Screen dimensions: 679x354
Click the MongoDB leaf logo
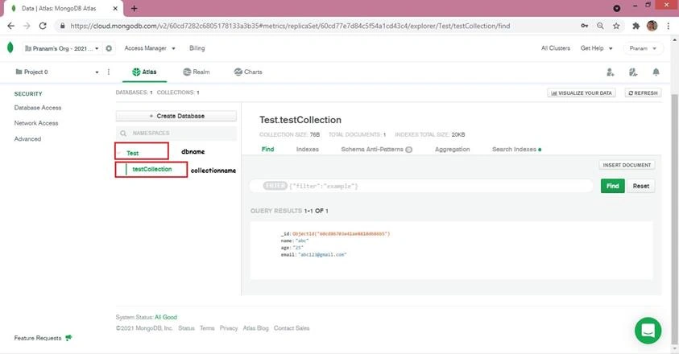point(10,47)
